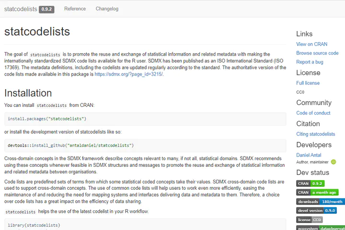
Task: Click the ecosystem dataobservatory badge
Action: (x=320, y=228)
